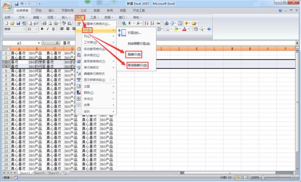Click the font color red A icon

pos(184,29)
